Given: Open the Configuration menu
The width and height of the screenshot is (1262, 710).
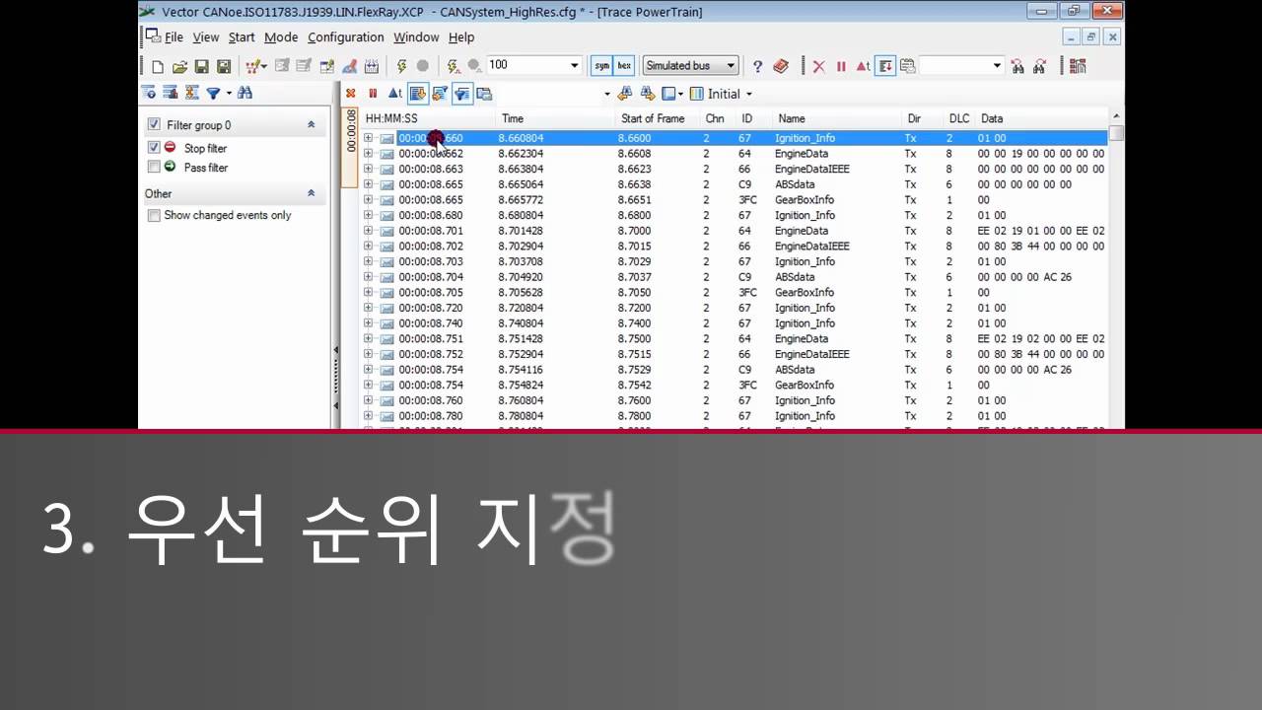Looking at the screenshot, I should click(346, 37).
